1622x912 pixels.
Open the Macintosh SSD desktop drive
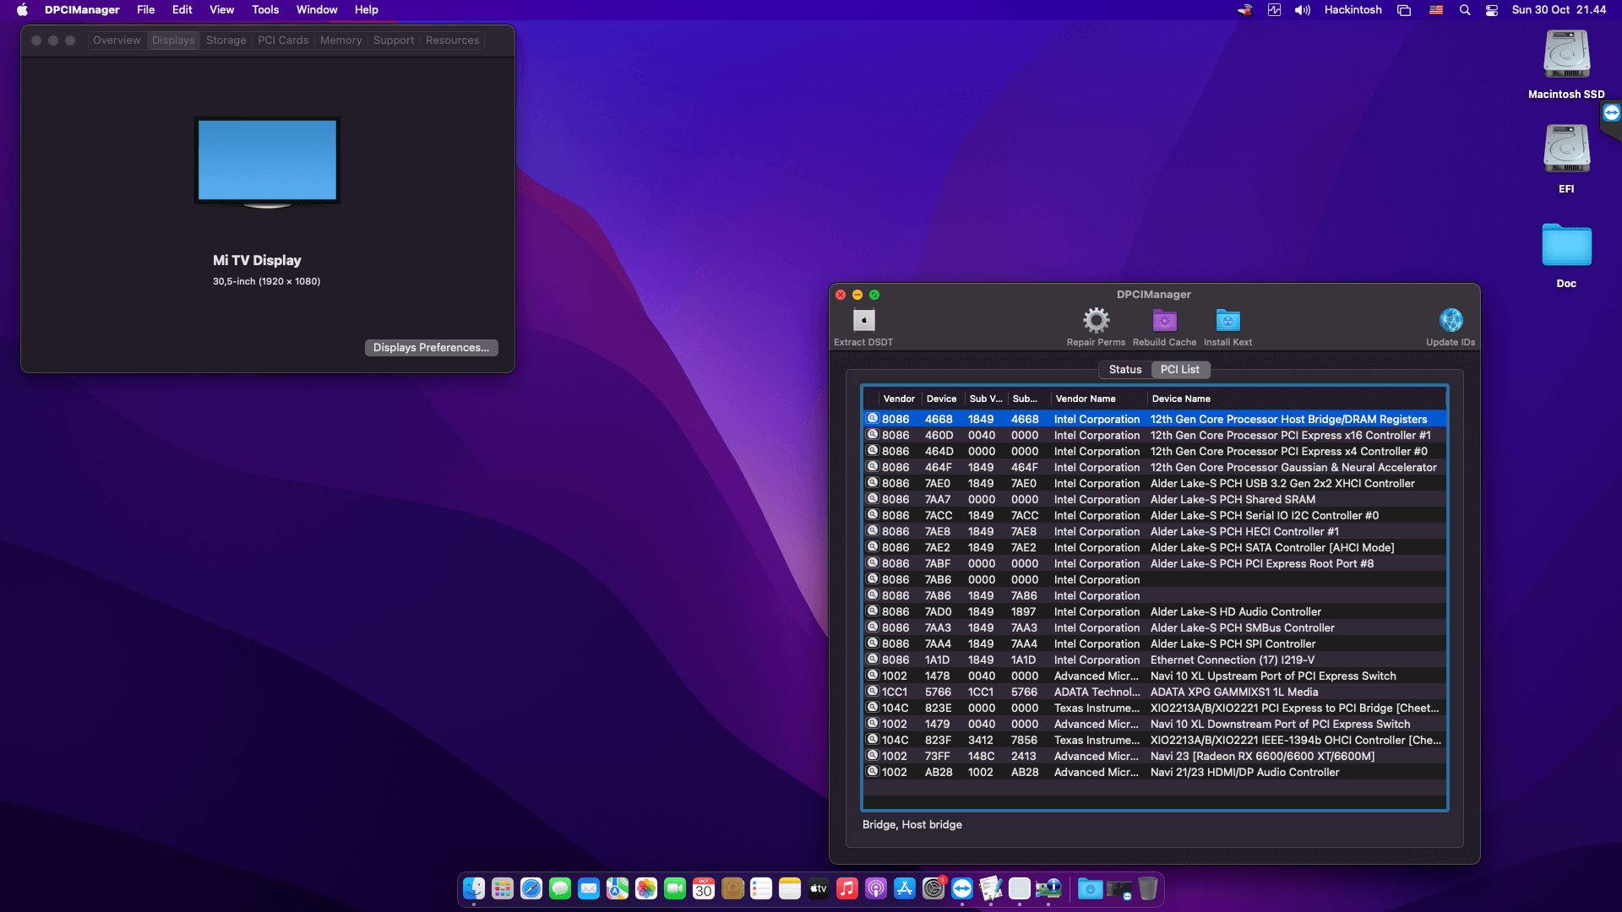click(x=1566, y=55)
